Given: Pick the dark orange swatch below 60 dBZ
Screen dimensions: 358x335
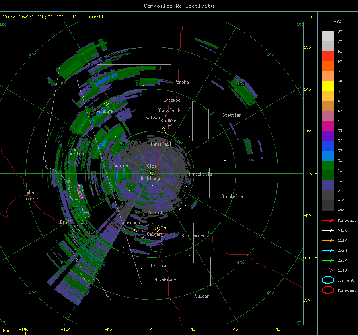Looking at the screenshot, I should [328, 66].
